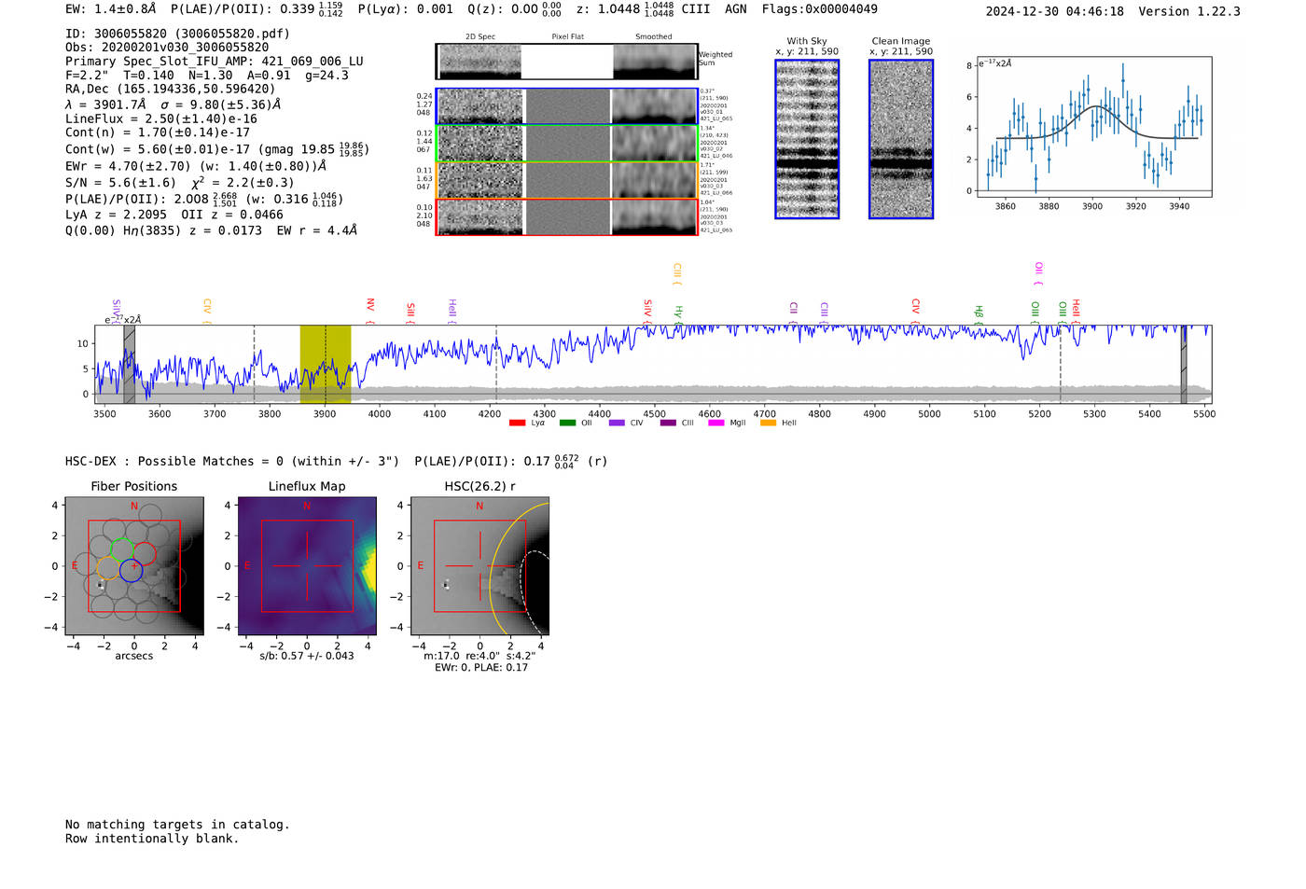Click the ID line with 3006055820.pdf
The image size is (1306, 889).
click(177, 34)
